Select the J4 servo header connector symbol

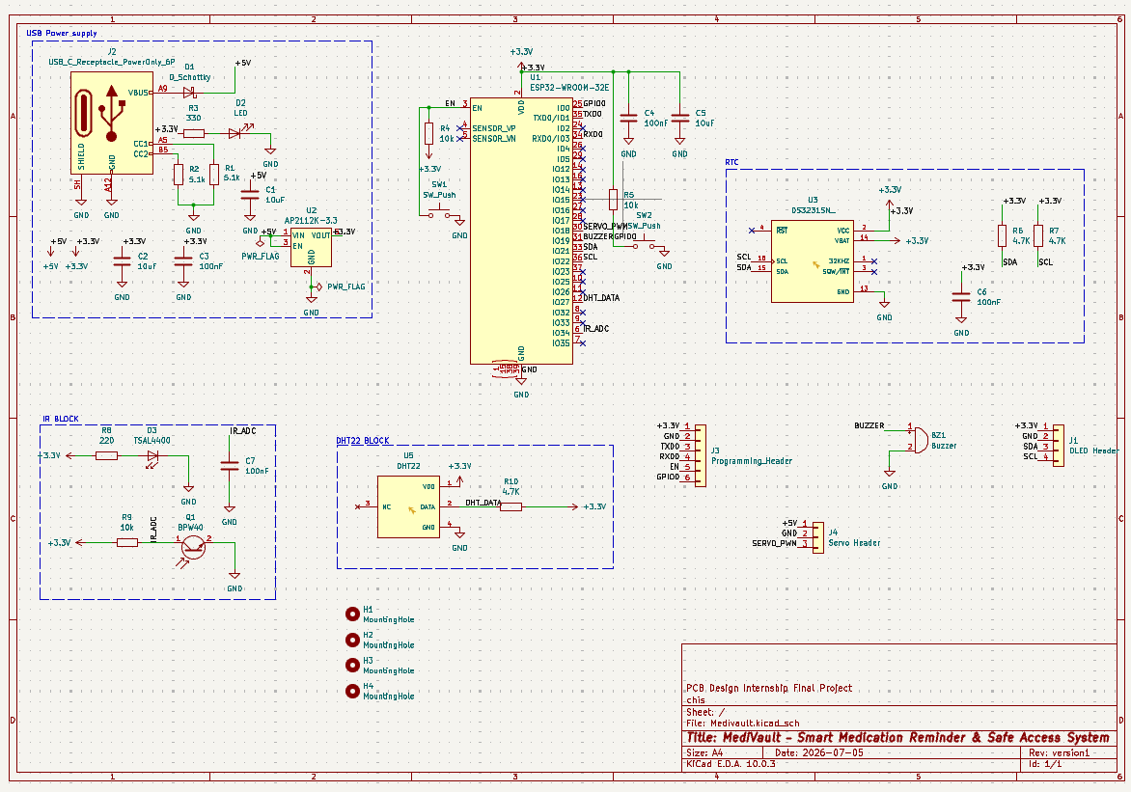coord(818,537)
